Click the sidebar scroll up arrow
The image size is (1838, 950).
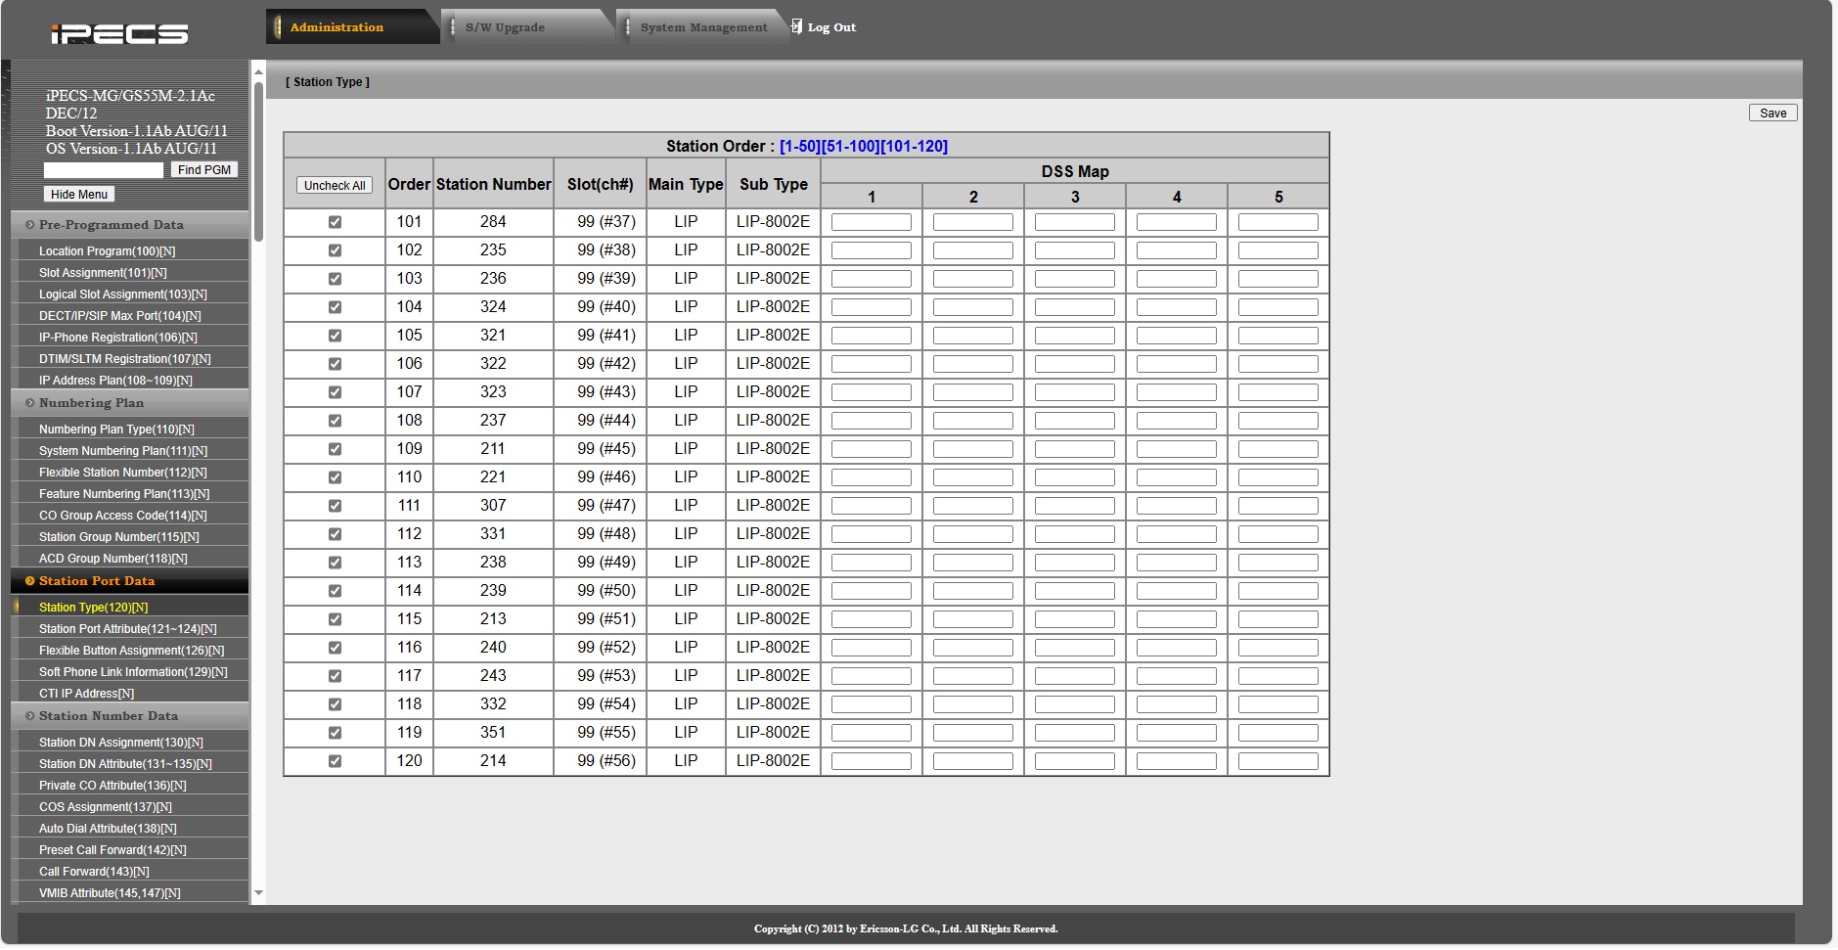258,71
